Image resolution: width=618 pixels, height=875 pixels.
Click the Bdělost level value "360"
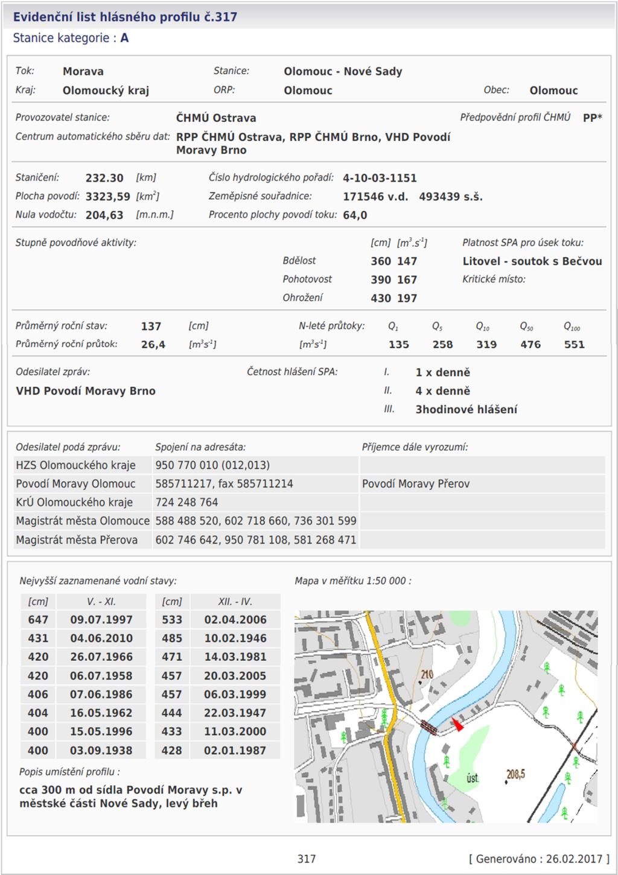pyautogui.click(x=381, y=261)
